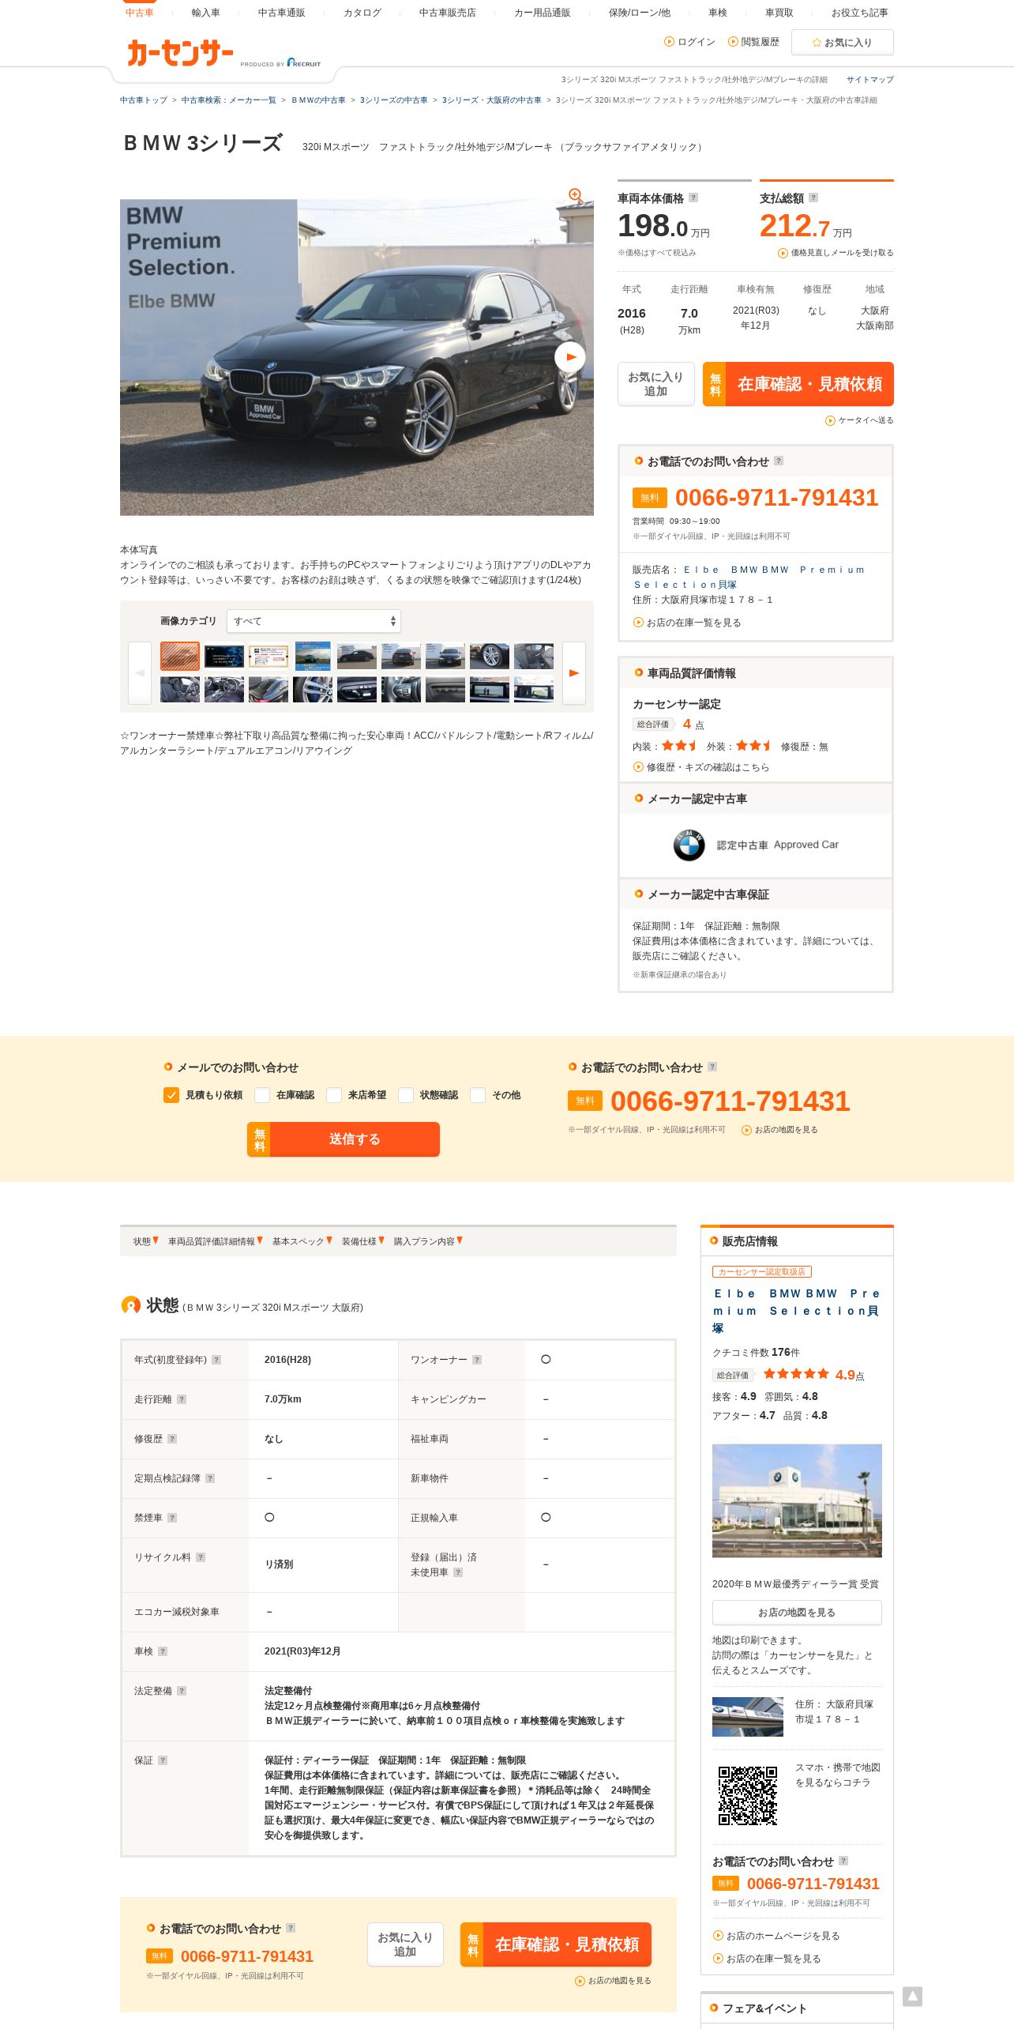Open カー用品通販 tab in top navigation
The image size is (1014, 2029).
pos(543,13)
